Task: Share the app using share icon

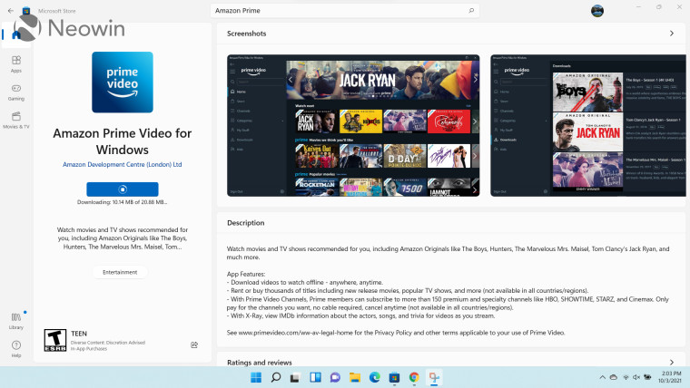Action: 194,344
